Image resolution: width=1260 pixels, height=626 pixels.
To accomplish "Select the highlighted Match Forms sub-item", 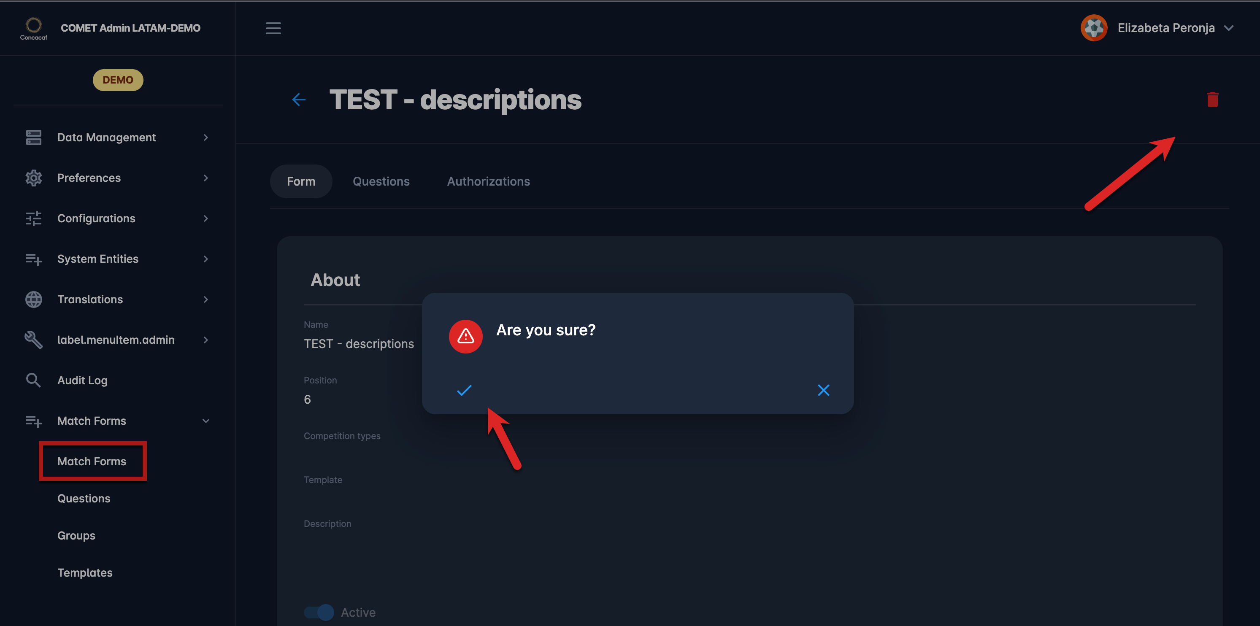I will [92, 461].
